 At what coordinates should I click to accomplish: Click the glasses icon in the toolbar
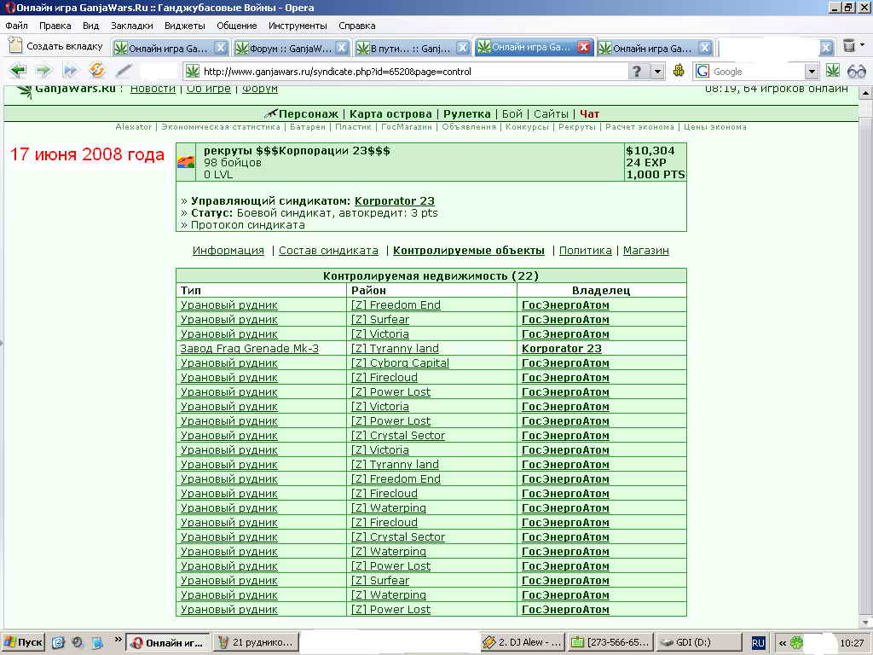(x=857, y=71)
